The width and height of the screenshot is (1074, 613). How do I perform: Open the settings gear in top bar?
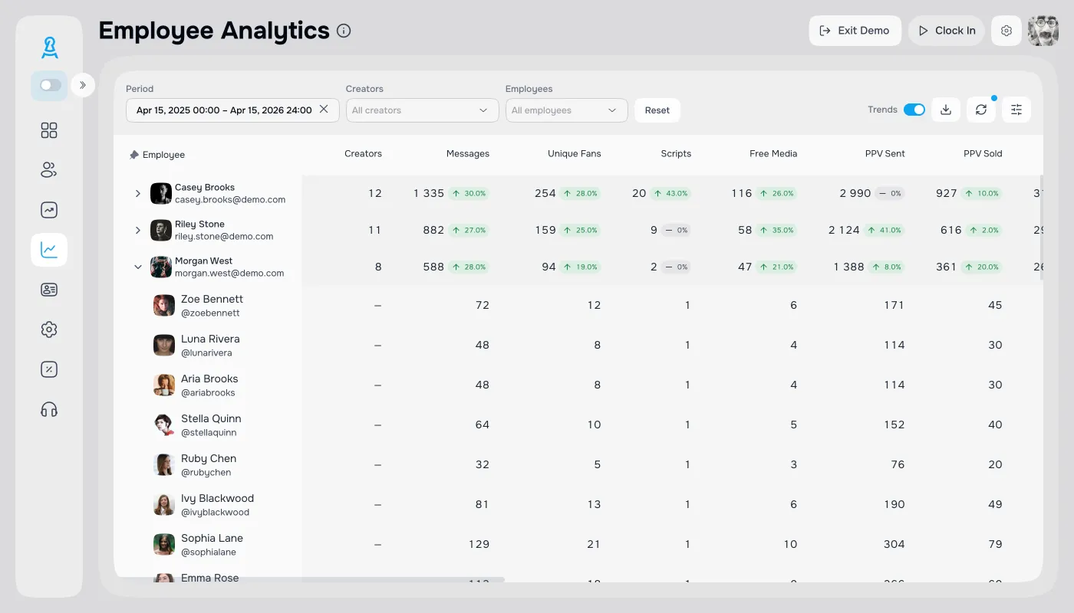[1006, 31]
